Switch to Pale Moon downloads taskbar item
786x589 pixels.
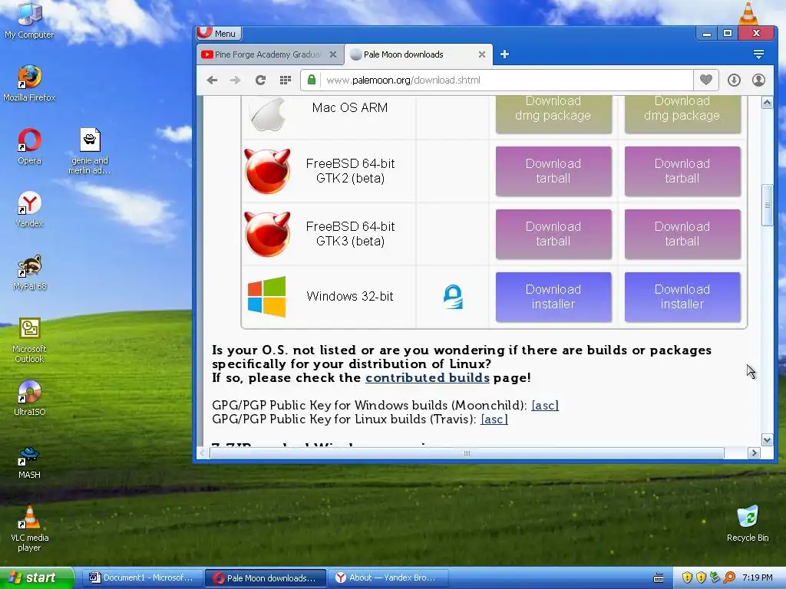tap(266, 577)
